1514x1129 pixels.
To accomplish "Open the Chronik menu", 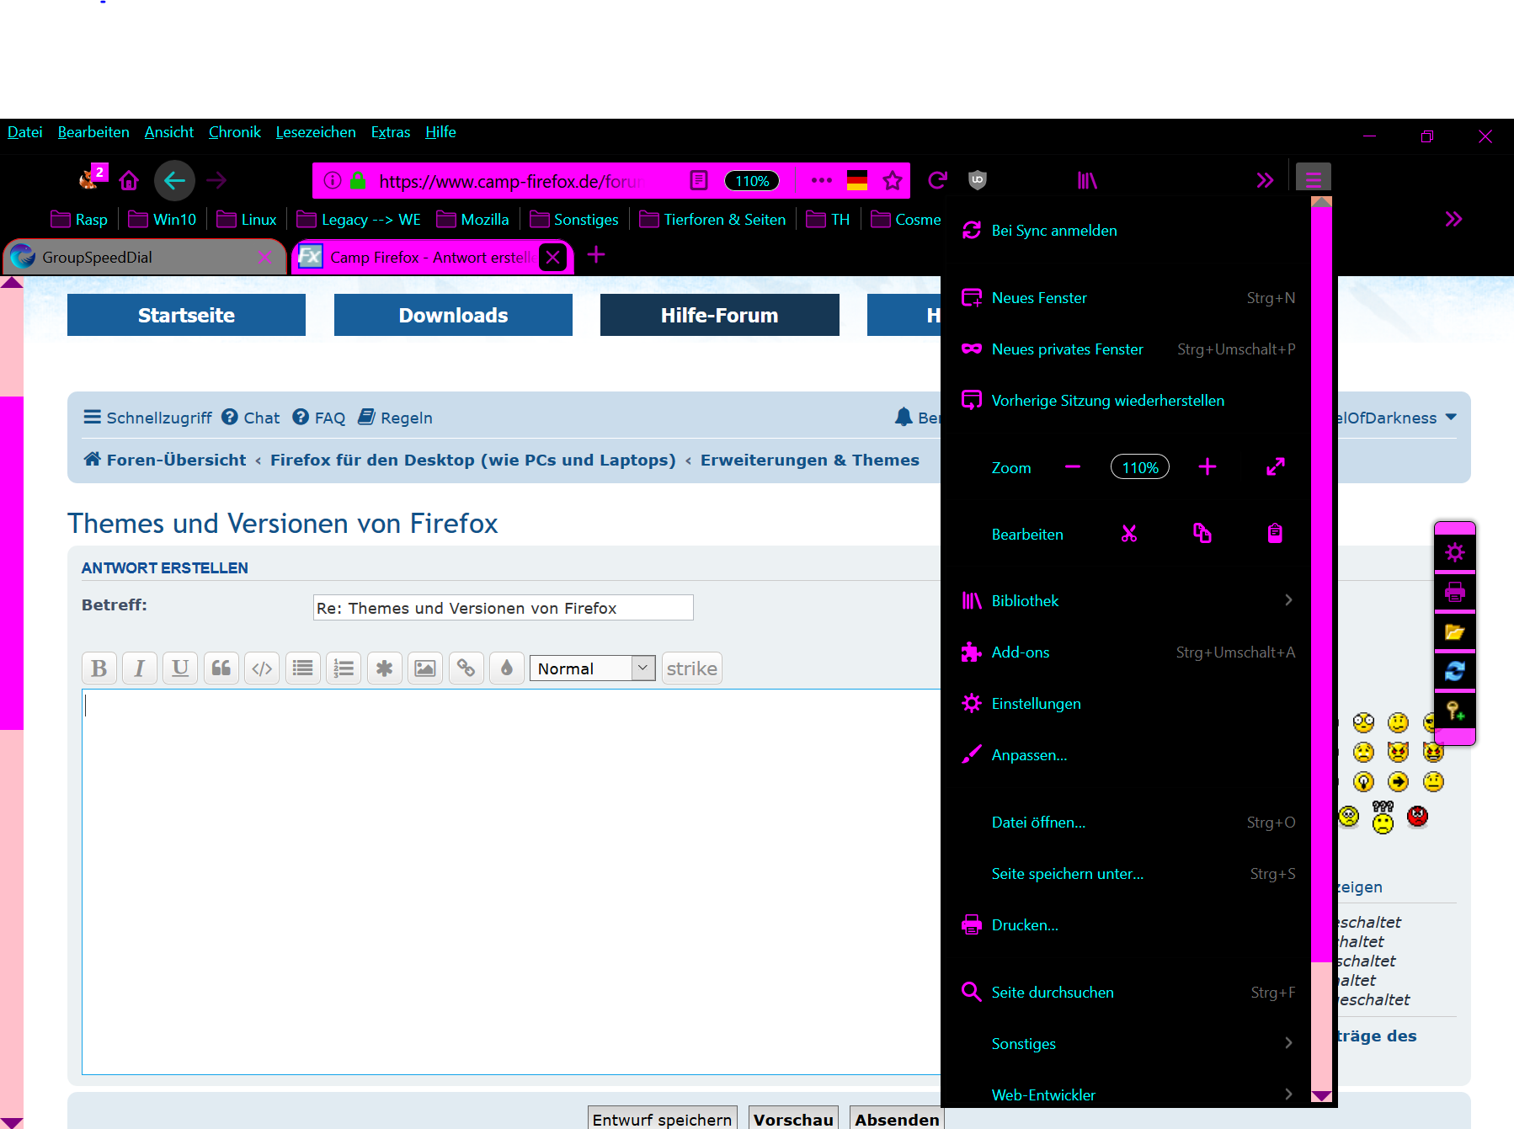I will [235, 132].
